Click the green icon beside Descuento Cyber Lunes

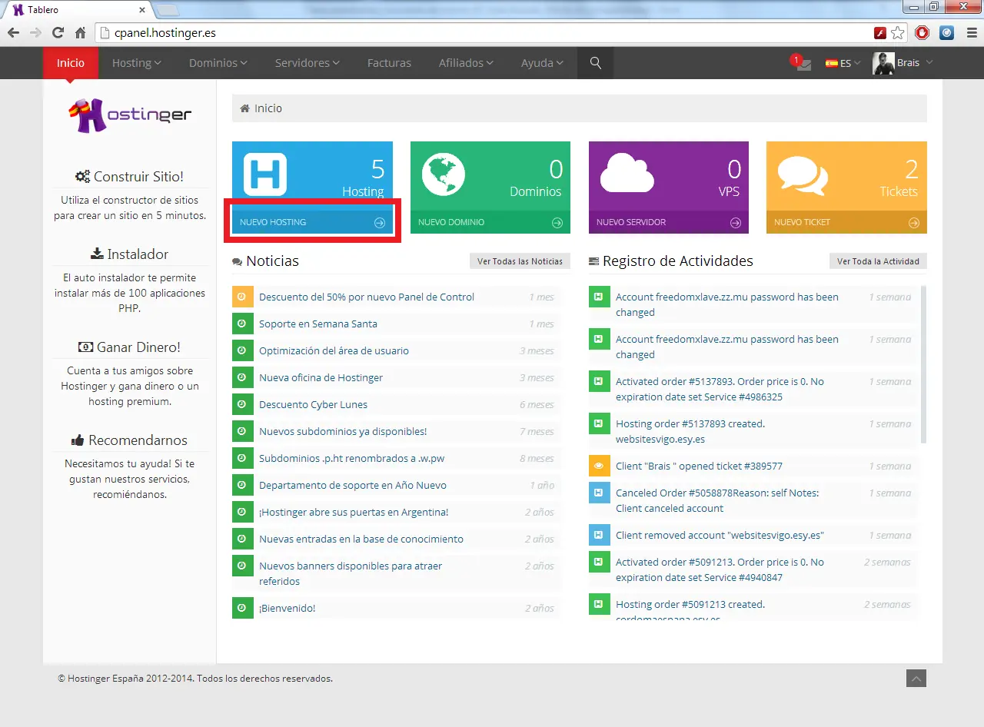pos(242,404)
